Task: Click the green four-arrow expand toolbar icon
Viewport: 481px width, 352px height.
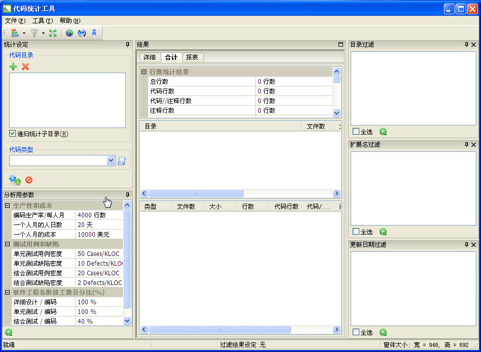Action: [53, 33]
